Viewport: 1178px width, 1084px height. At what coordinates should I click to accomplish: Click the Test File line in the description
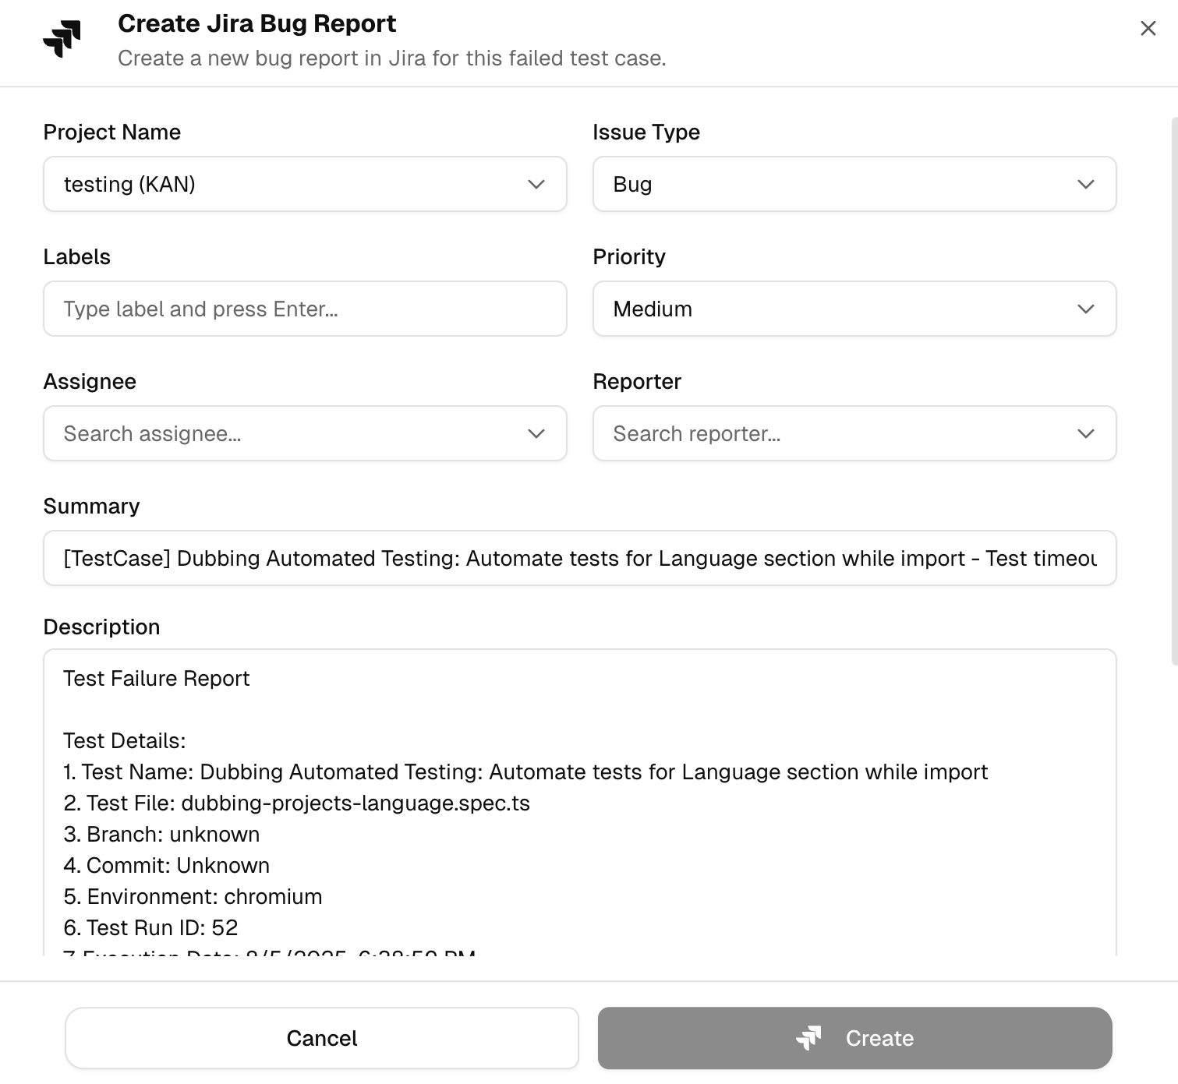(296, 803)
